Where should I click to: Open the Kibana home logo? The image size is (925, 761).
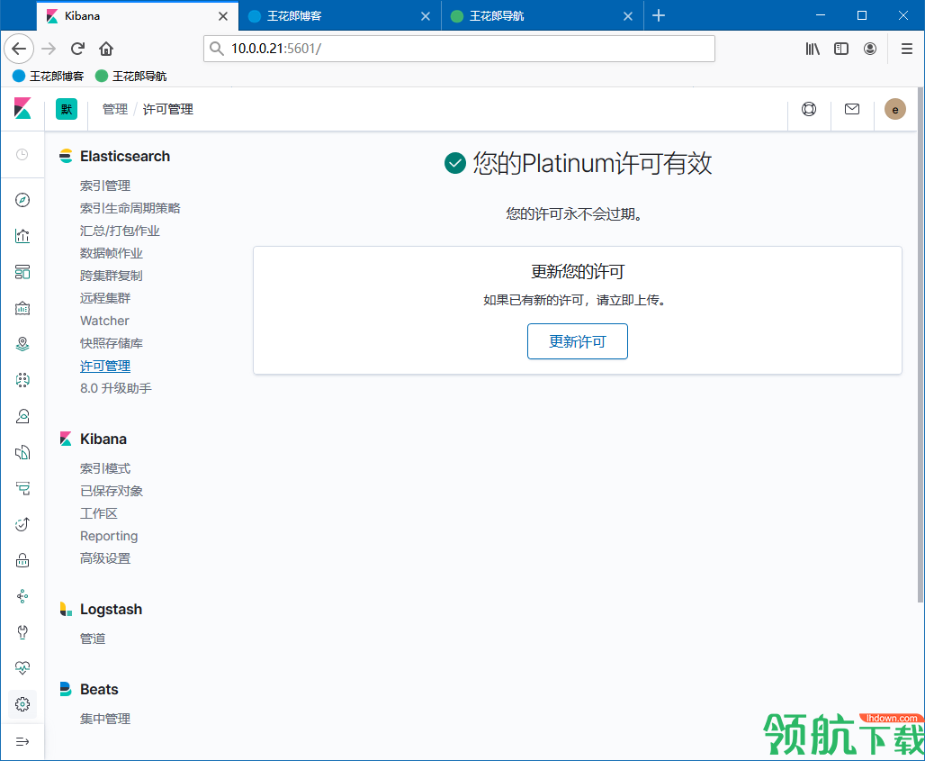pos(22,109)
